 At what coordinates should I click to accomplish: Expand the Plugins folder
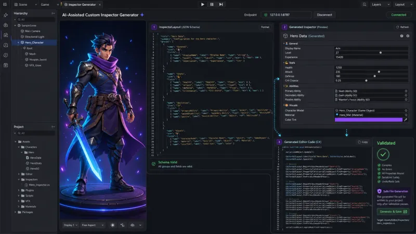click(19, 190)
